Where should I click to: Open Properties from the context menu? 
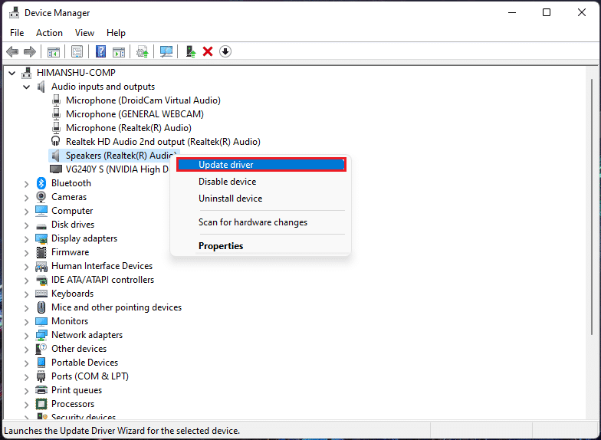(261, 245)
